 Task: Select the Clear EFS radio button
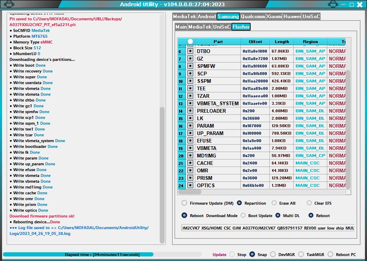[x=309, y=203]
